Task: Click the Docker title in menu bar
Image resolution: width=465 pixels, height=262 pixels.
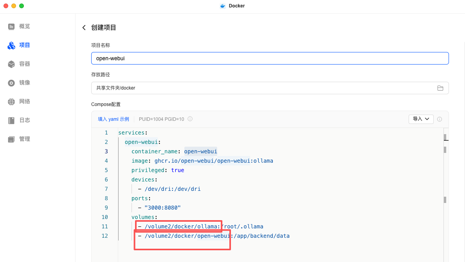Action: point(236,6)
